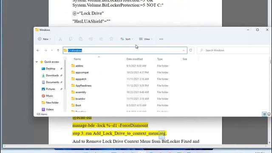Open Downloads in the navigation pane
Viewport: 272px width, 153px height.
pos(52,76)
